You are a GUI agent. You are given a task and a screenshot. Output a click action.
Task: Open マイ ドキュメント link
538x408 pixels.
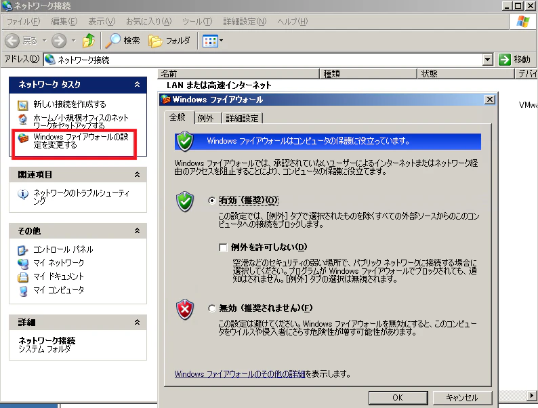[x=58, y=277]
